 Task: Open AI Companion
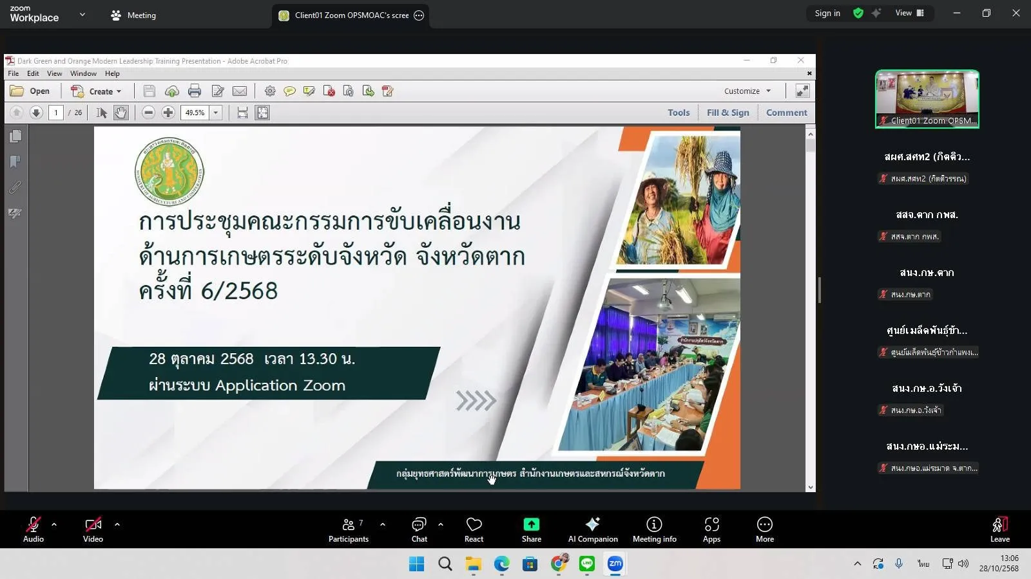(x=592, y=529)
